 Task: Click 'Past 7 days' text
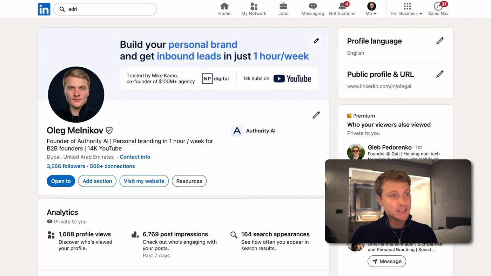coord(156,256)
